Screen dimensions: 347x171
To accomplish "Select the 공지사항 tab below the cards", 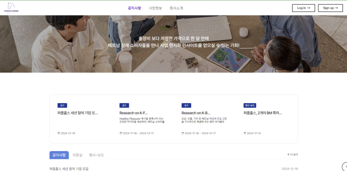I will (x=59, y=155).
